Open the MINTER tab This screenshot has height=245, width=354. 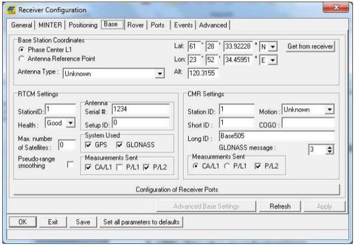coord(50,25)
